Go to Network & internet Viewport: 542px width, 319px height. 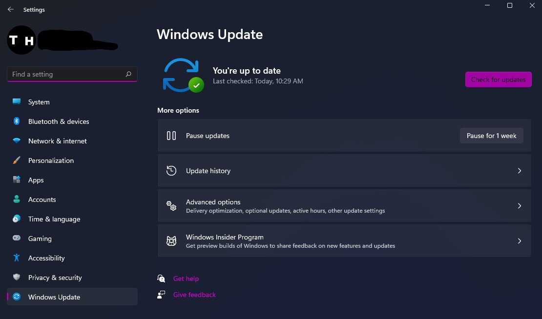pos(72,141)
